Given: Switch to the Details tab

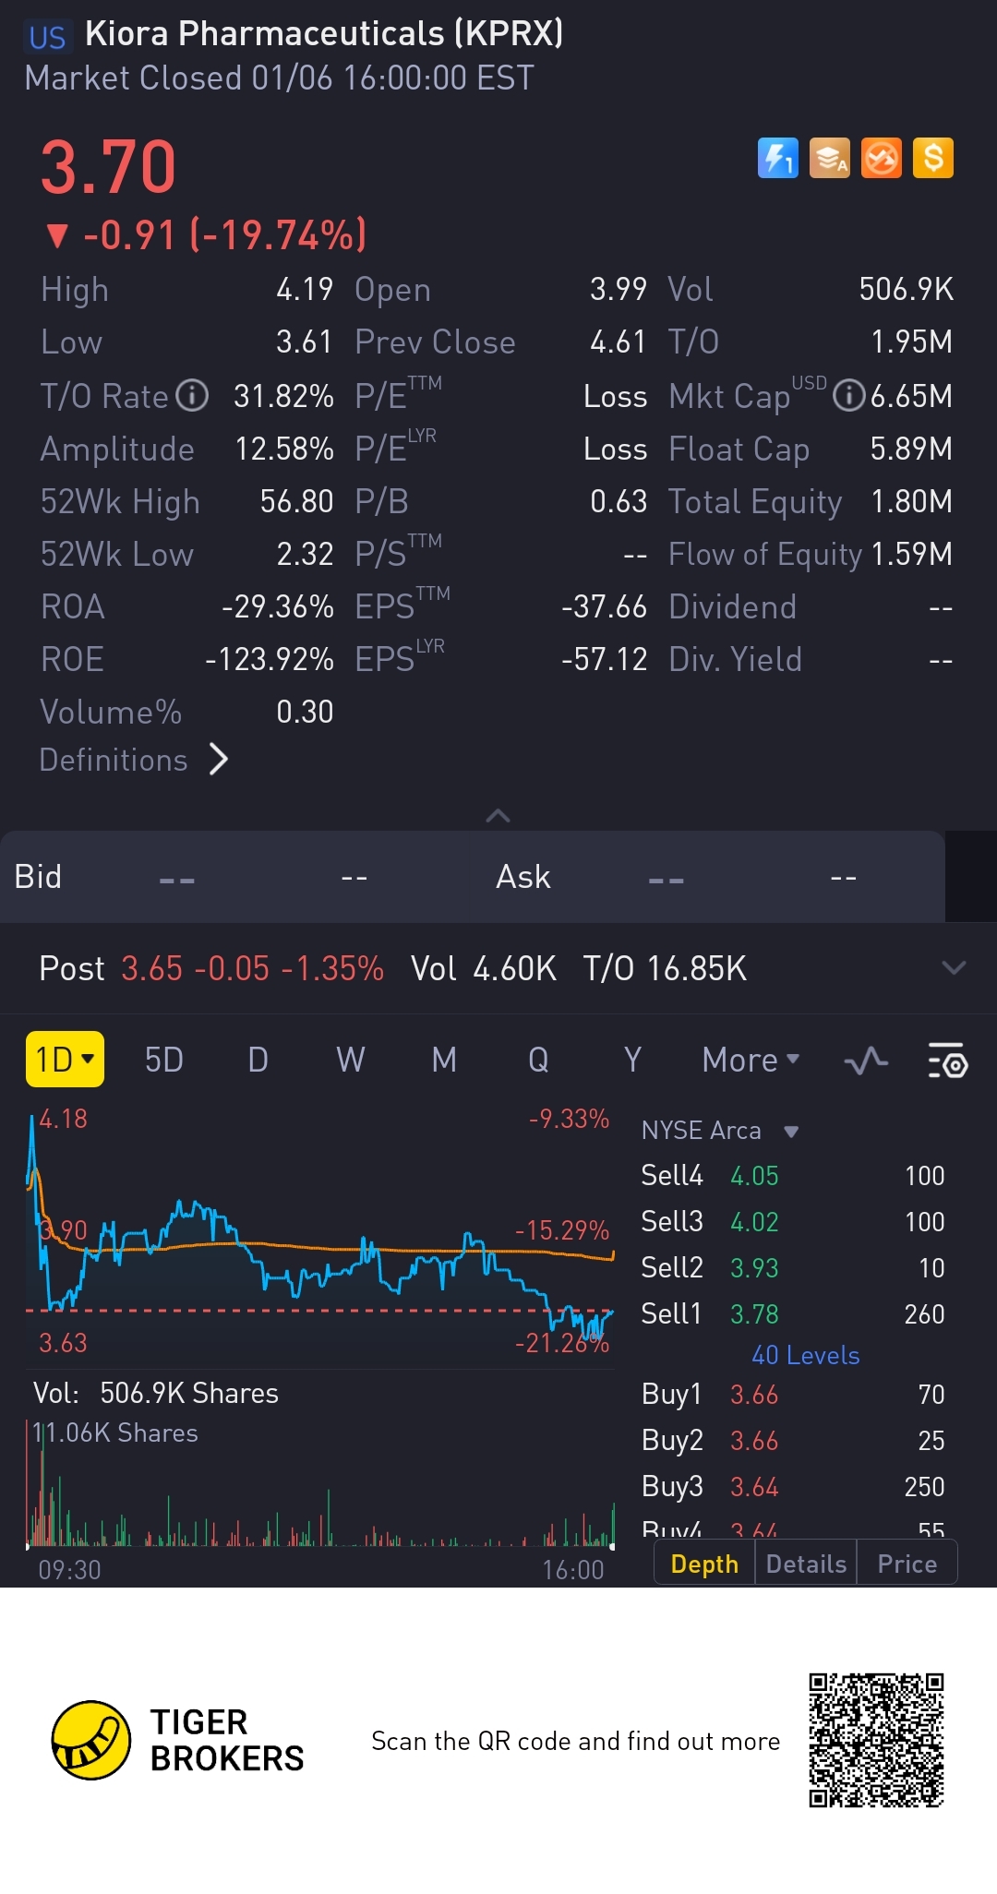Looking at the screenshot, I should [x=806, y=1564].
